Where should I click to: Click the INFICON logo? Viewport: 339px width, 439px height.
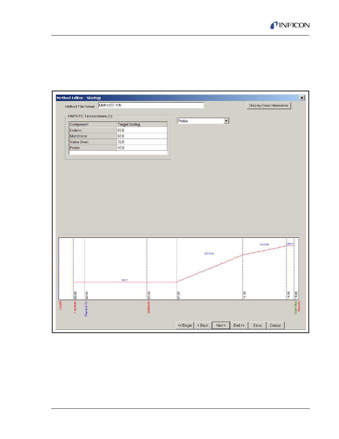click(x=290, y=25)
